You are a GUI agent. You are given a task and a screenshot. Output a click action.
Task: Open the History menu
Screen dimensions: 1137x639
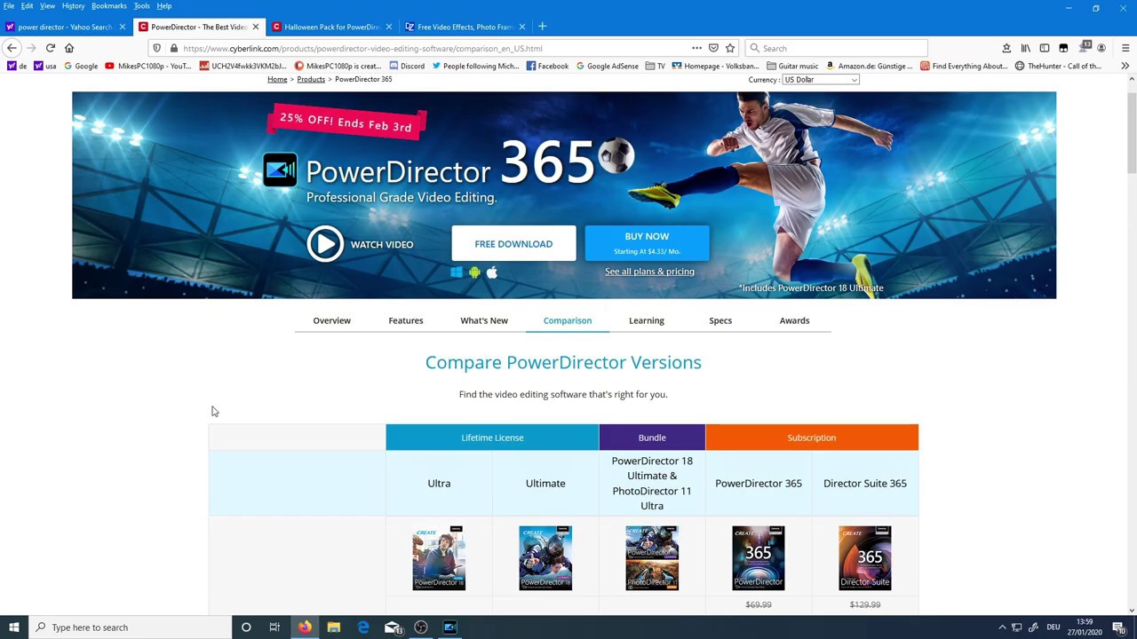click(73, 6)
